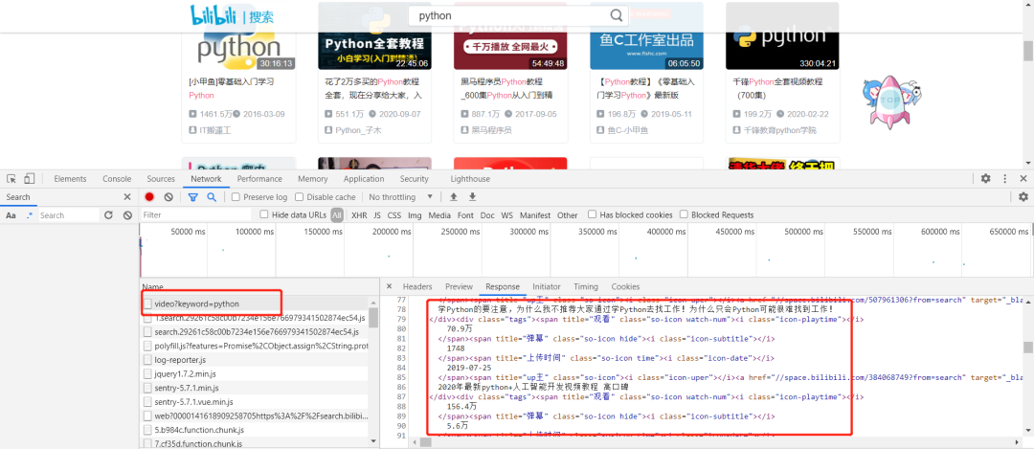The image size is (1034, 449).
Task: Focus the network Filter input
Action: 196,215
